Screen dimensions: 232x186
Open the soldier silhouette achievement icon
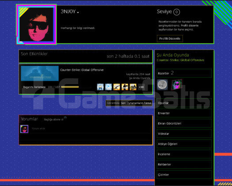point(125,87)
